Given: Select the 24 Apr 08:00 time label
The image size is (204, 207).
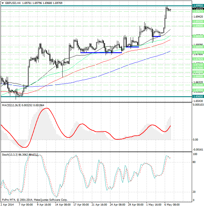Looking at the screenshot, I should (118, 205).
